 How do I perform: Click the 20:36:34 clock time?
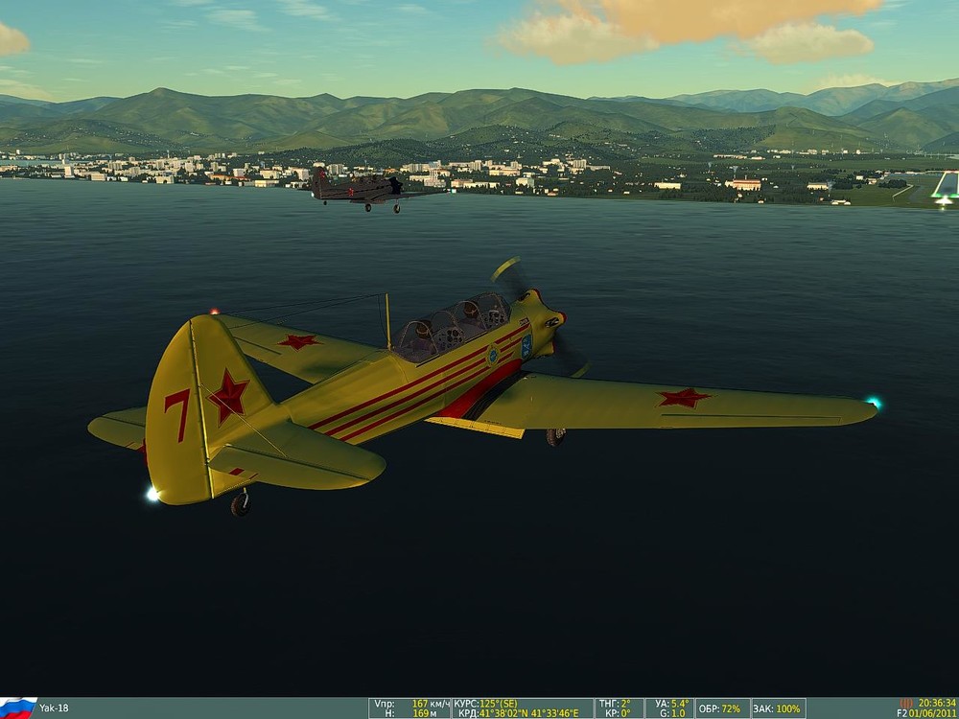(938, 703)
